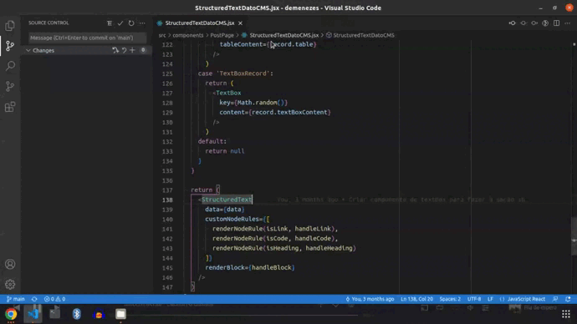The width and height of the screenshot is (577, 324).
Task: Open the Git graph icon below Search
Action: 10,86
